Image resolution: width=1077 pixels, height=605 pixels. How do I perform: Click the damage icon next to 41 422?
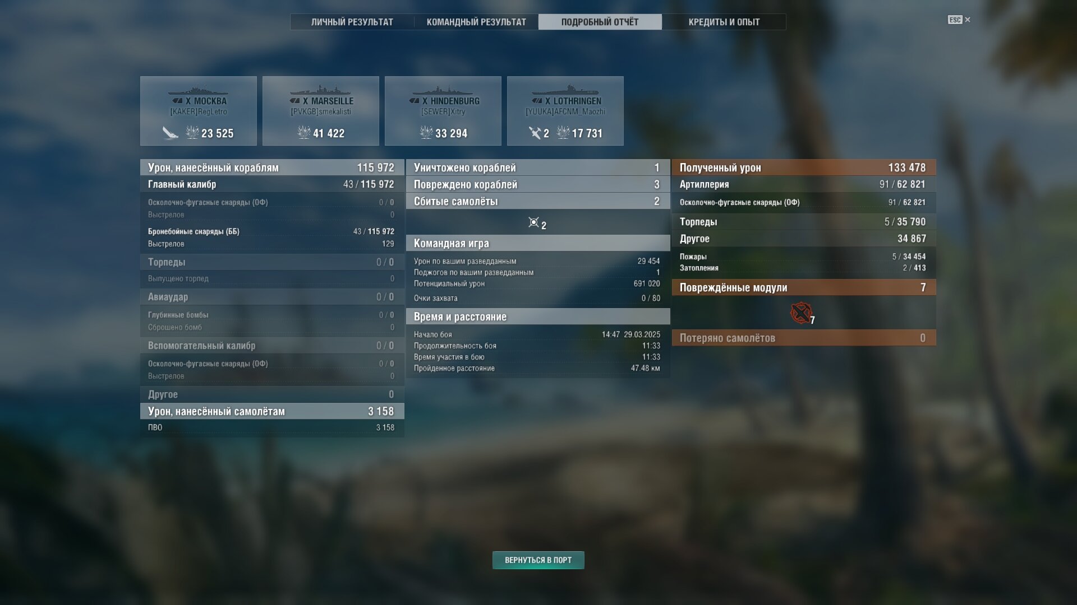point(303,133)
